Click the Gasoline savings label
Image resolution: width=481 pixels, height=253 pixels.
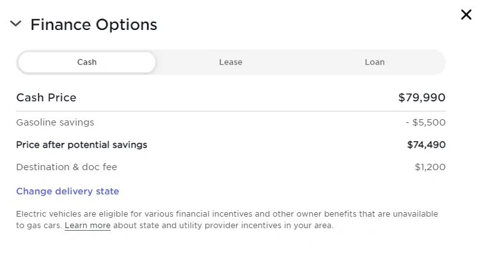click(x=55, y=122)
